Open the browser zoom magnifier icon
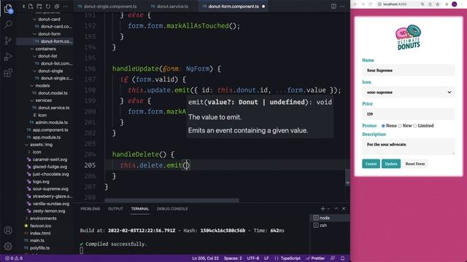 (x=422, y=4)
